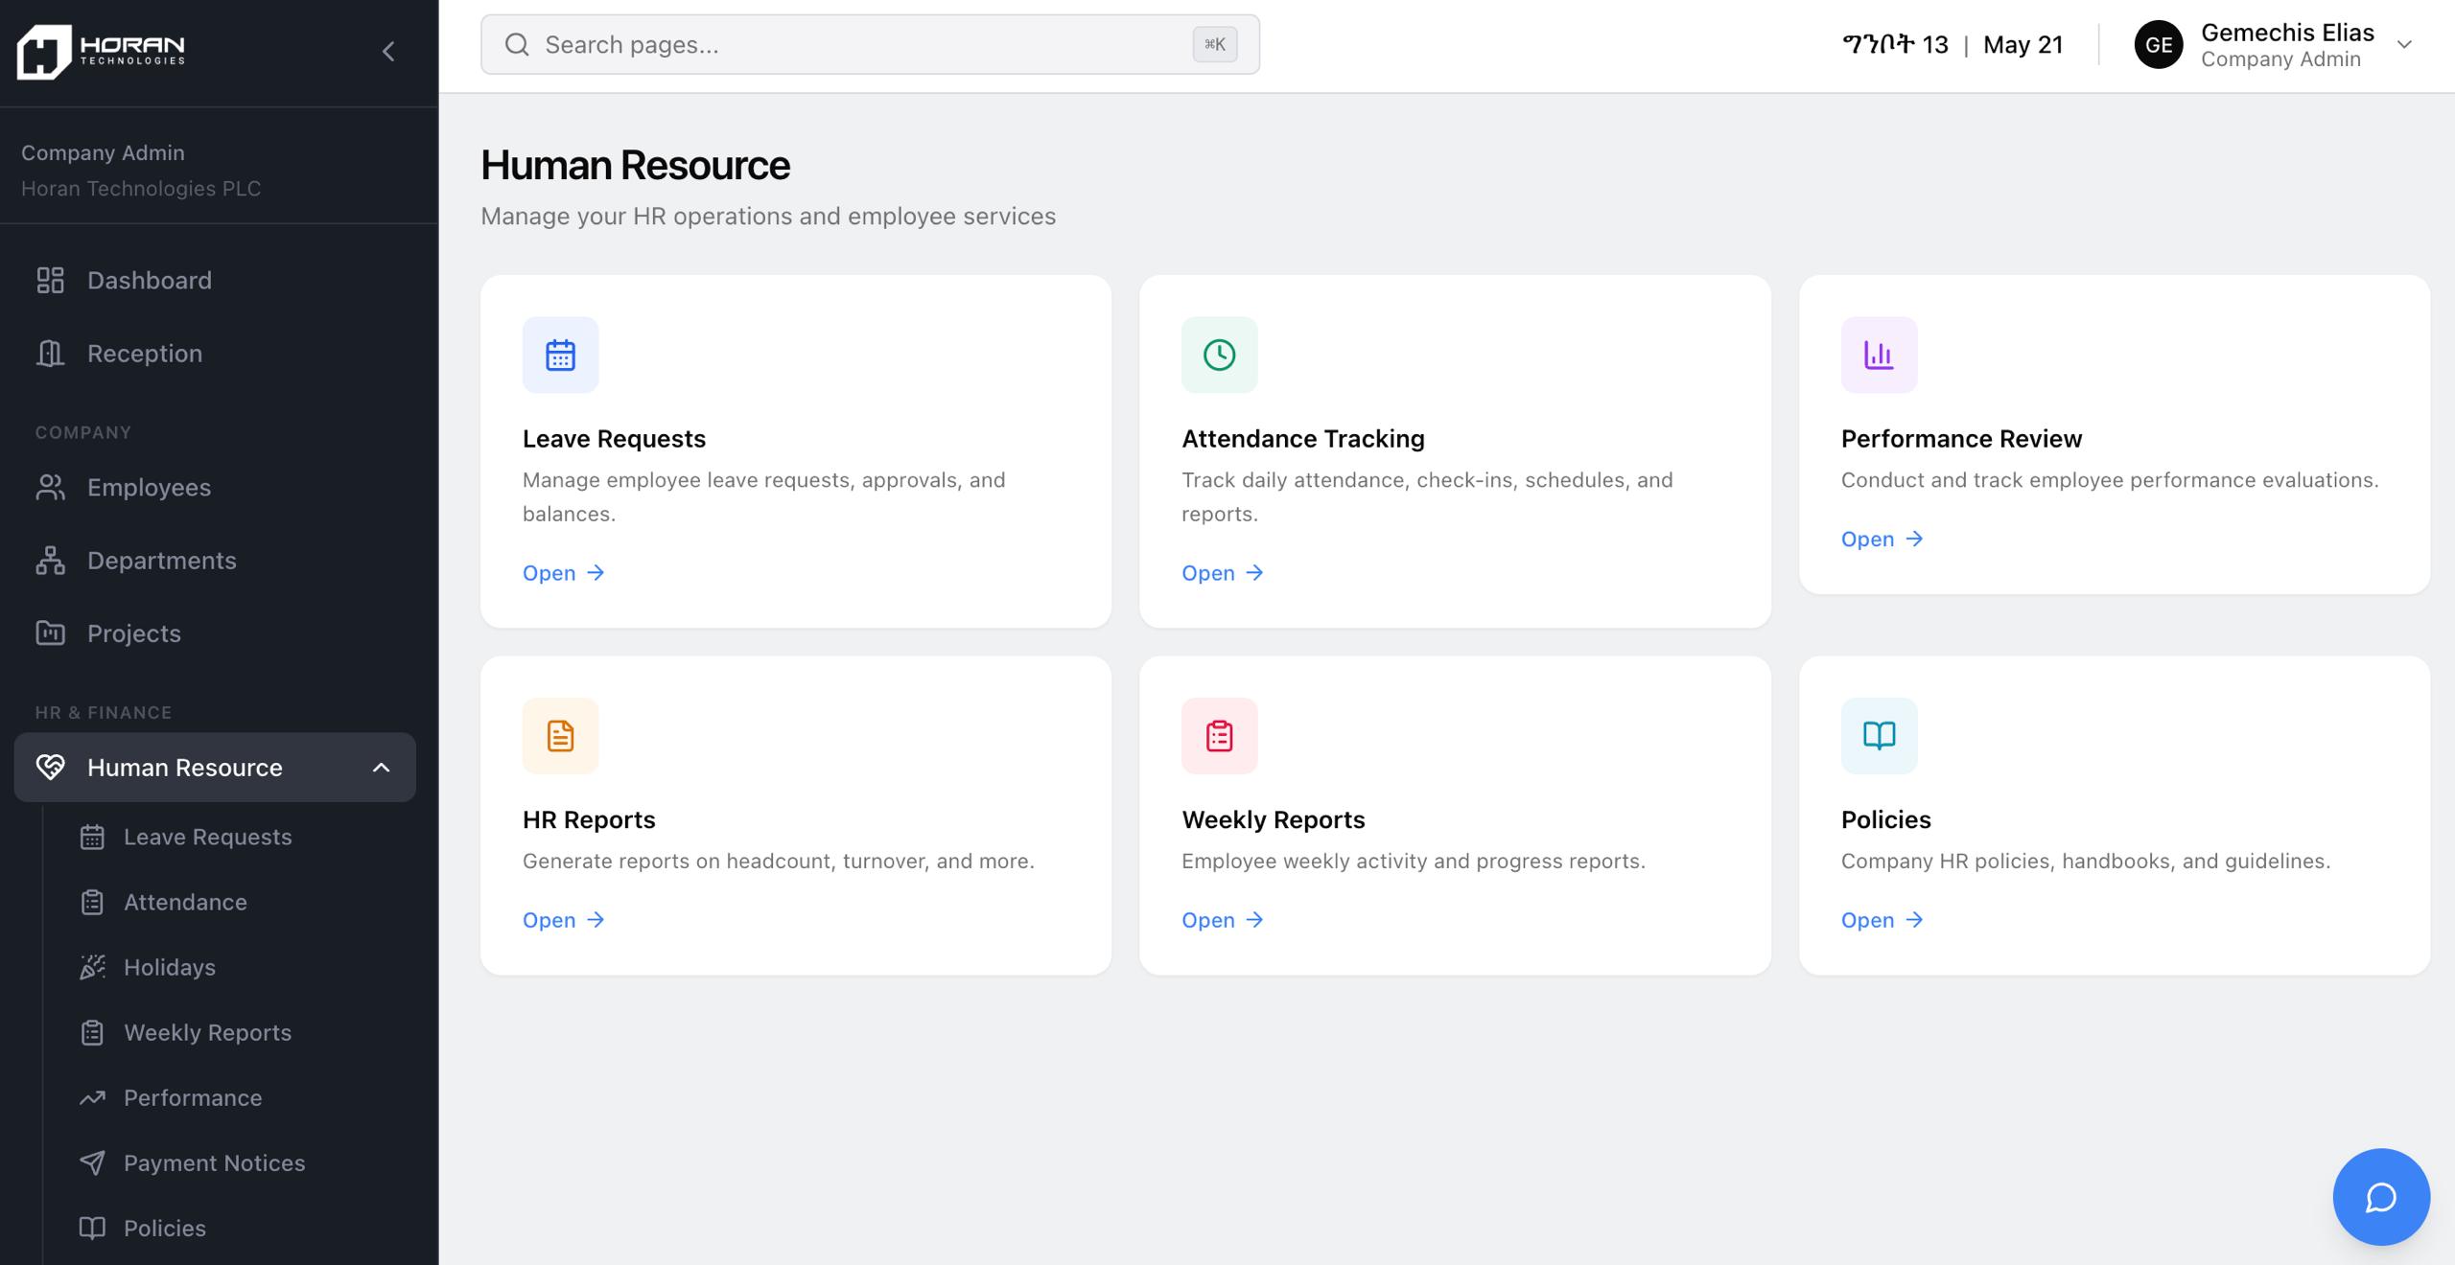The height and width of the screenshot is (1265, 2455).
Task: Click the Departments org-chart icon
Action: point(50,561)
